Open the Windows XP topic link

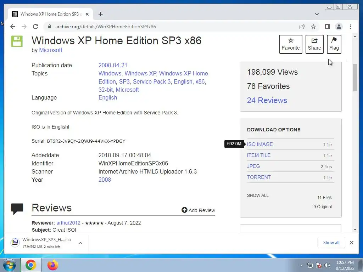tap(140, 73)
